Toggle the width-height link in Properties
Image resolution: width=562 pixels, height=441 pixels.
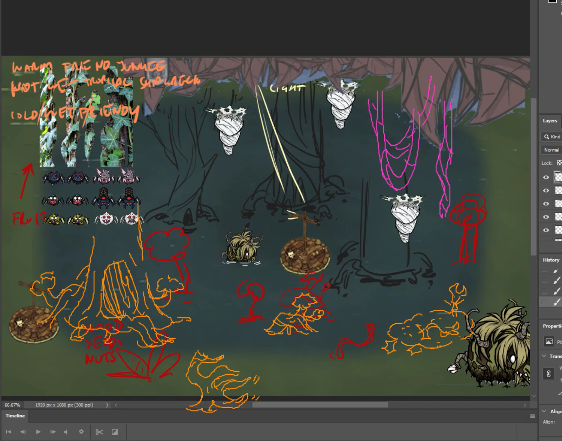pos(549,374)
